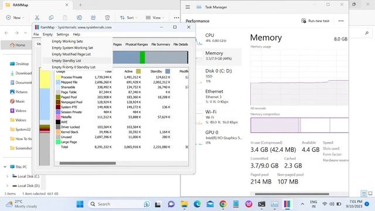Expand Local Disk (C:) node
Image resolution: width=375 pixels, height=211 pixels.
[x=7, y=176]
